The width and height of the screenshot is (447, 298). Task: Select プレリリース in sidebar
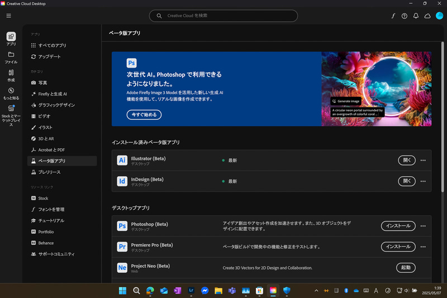click(x=62, y=172)
